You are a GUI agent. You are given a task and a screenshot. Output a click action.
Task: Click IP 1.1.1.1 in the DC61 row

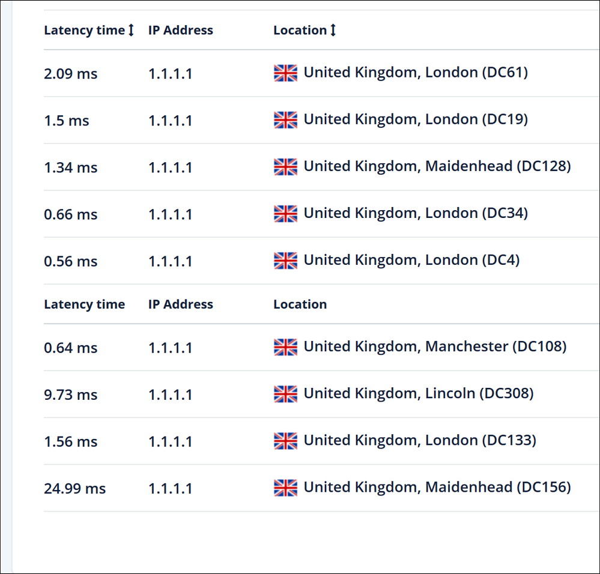click(x=170, y=74)
